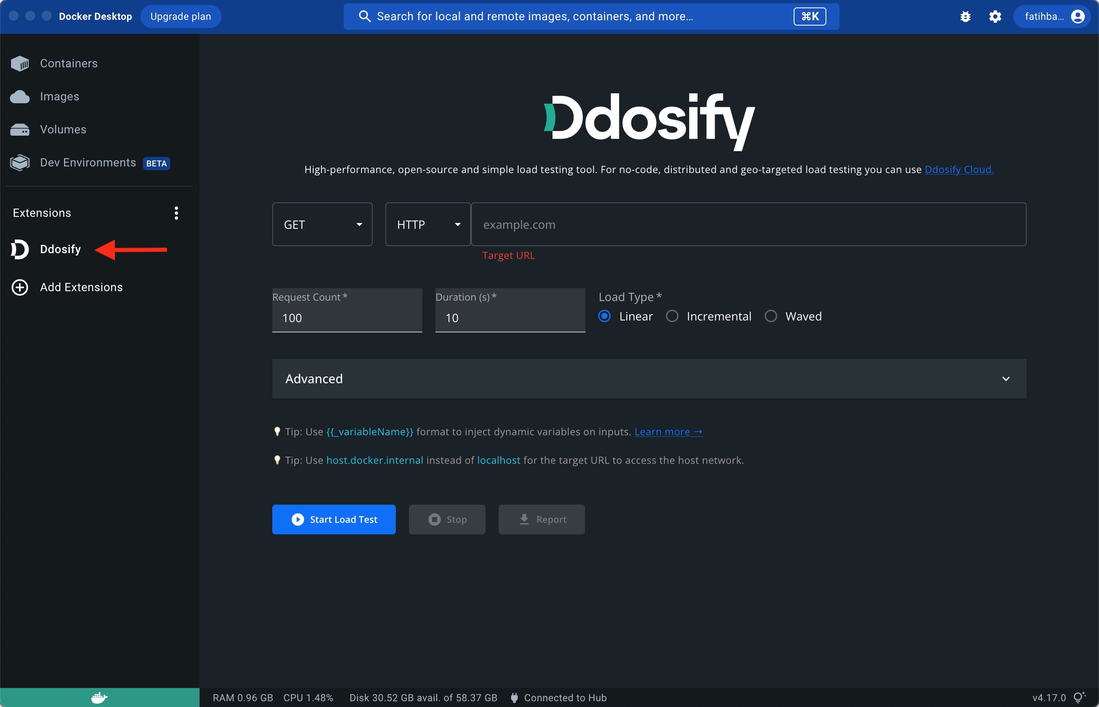Viewport: 1099px width, 707px height.
Task: Open the GET method dropdown
Action: point(321,224)
